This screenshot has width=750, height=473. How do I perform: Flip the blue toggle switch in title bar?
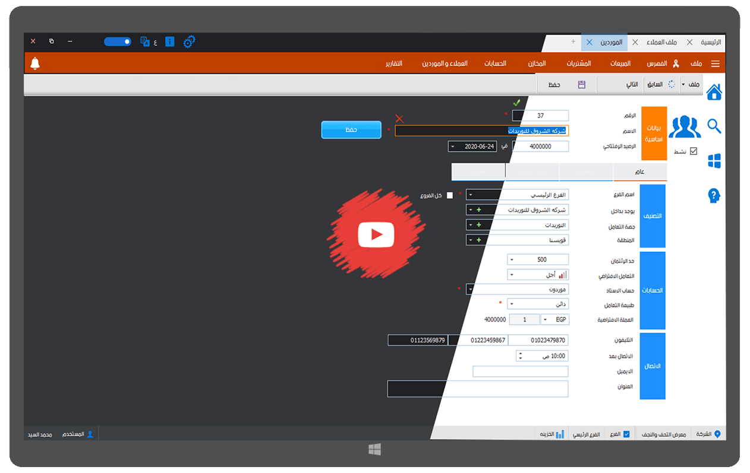tap(118, 42)
